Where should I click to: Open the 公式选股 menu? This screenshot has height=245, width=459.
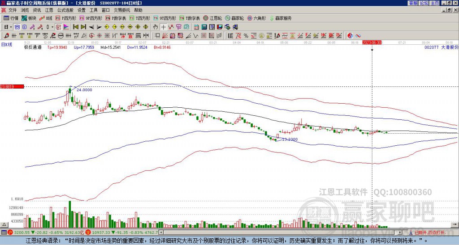click(65, 10)
